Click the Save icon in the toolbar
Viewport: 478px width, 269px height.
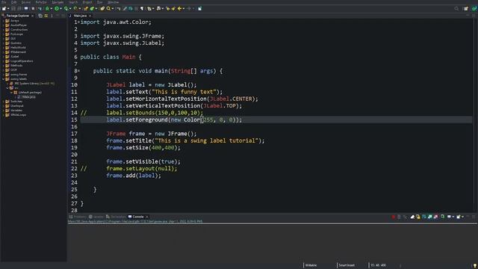coord(13,8)
